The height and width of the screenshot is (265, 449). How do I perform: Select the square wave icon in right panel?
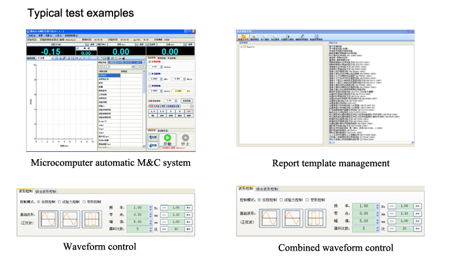point(316,217)
